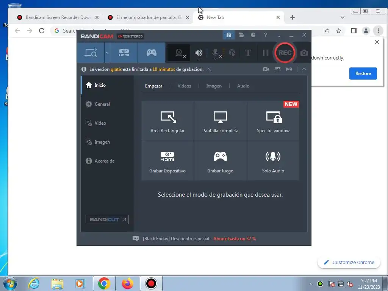Open Chrome tab search dropdown arrow
Screen dimensions: 388x291
343,17
